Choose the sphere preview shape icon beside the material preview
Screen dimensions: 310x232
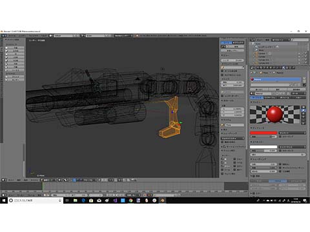304,110
